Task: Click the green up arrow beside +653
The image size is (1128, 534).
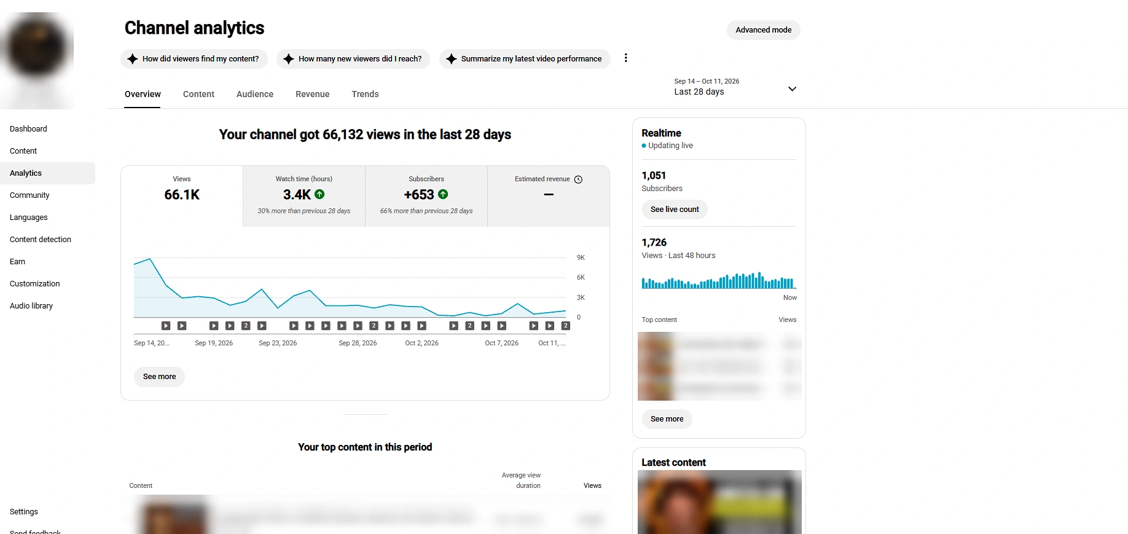Action: tap(443, 194)
